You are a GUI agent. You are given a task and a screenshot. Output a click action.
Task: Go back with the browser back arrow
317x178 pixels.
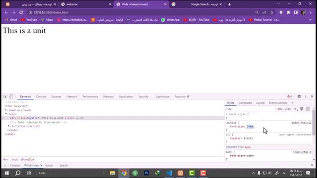[x=6, y=12]
